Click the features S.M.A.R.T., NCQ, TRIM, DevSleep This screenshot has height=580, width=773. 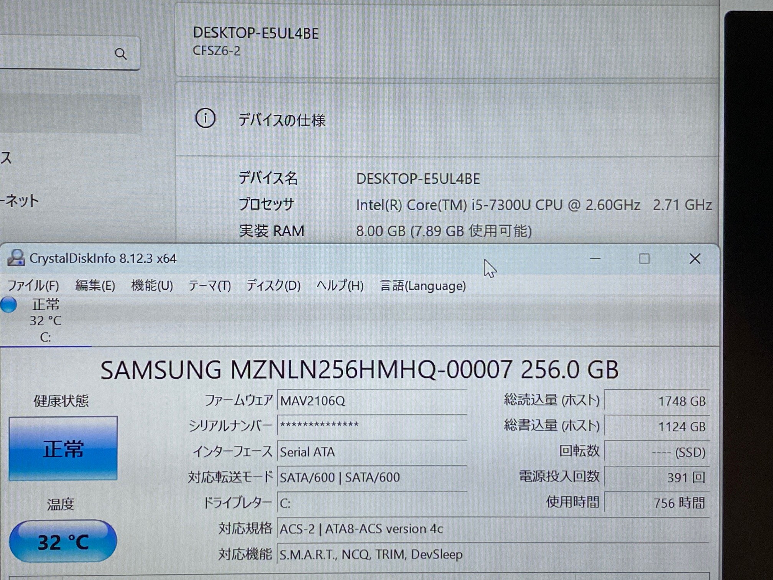tap(493, 554)
